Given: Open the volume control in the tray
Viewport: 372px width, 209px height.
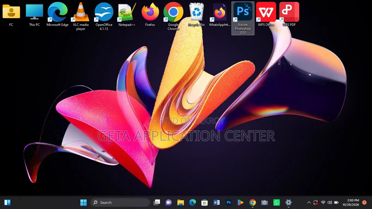Looking at the screenshot, I should tap(330, 202).
